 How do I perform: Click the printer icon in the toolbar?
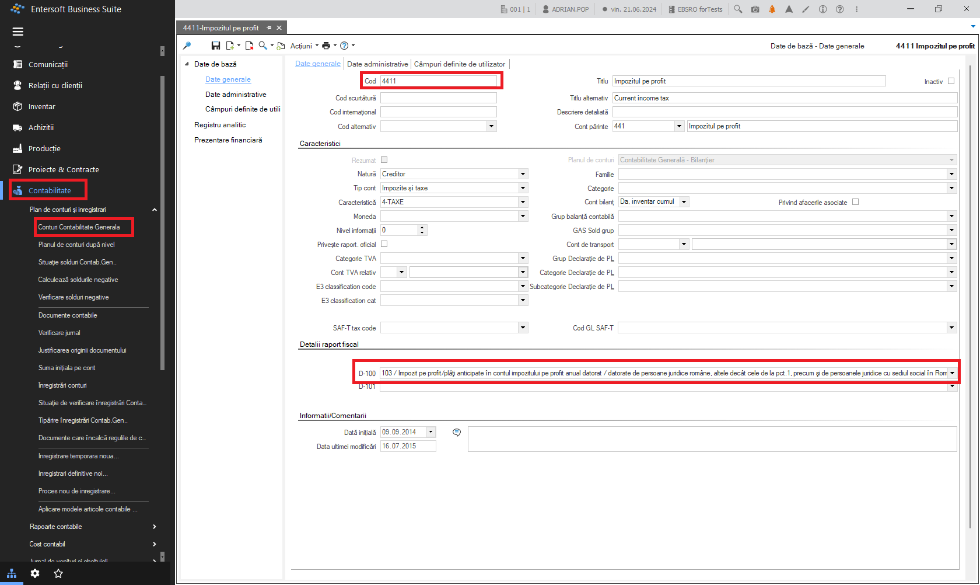point(326,46)
